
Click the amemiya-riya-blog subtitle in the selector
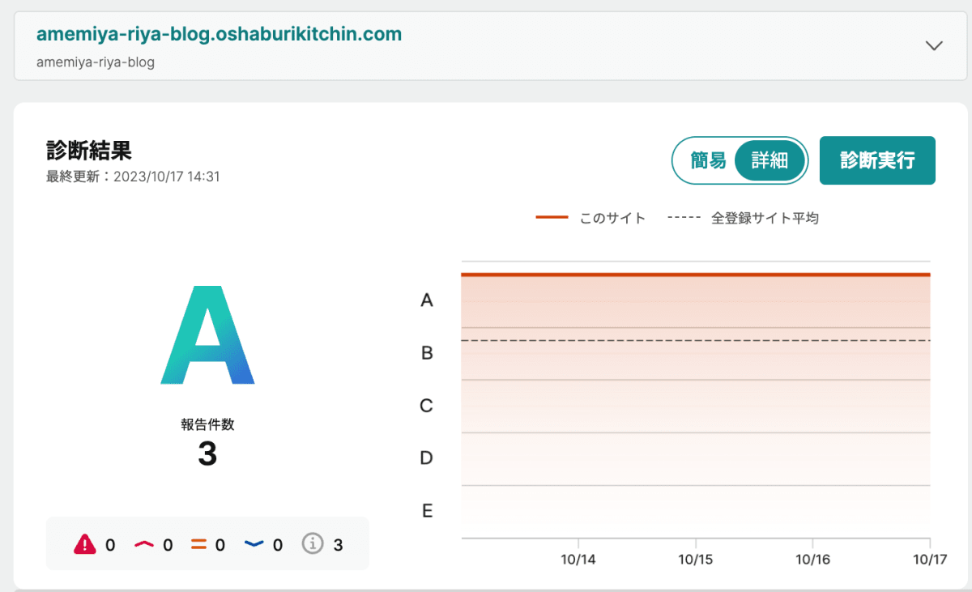(96, 62)
